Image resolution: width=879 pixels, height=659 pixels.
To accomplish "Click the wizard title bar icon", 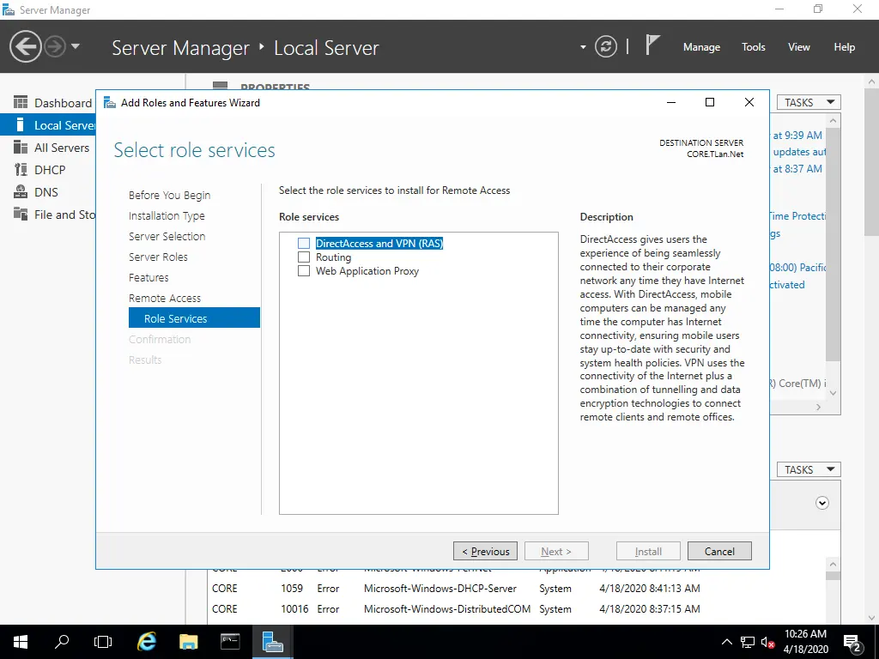I will point(109,103).
